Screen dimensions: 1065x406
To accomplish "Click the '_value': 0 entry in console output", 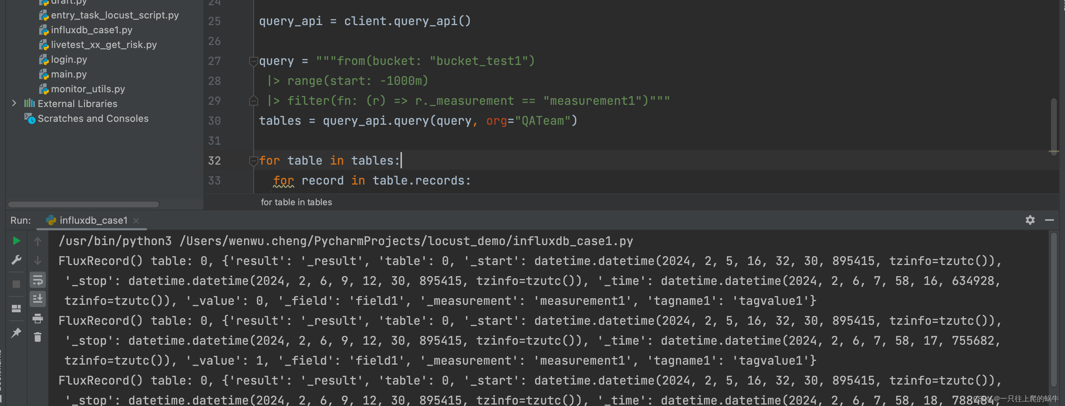I will 225,301.
